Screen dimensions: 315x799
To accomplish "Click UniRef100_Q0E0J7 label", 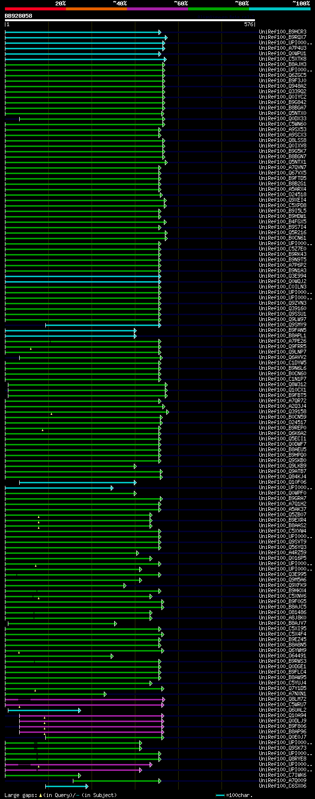I will (283, 737).
